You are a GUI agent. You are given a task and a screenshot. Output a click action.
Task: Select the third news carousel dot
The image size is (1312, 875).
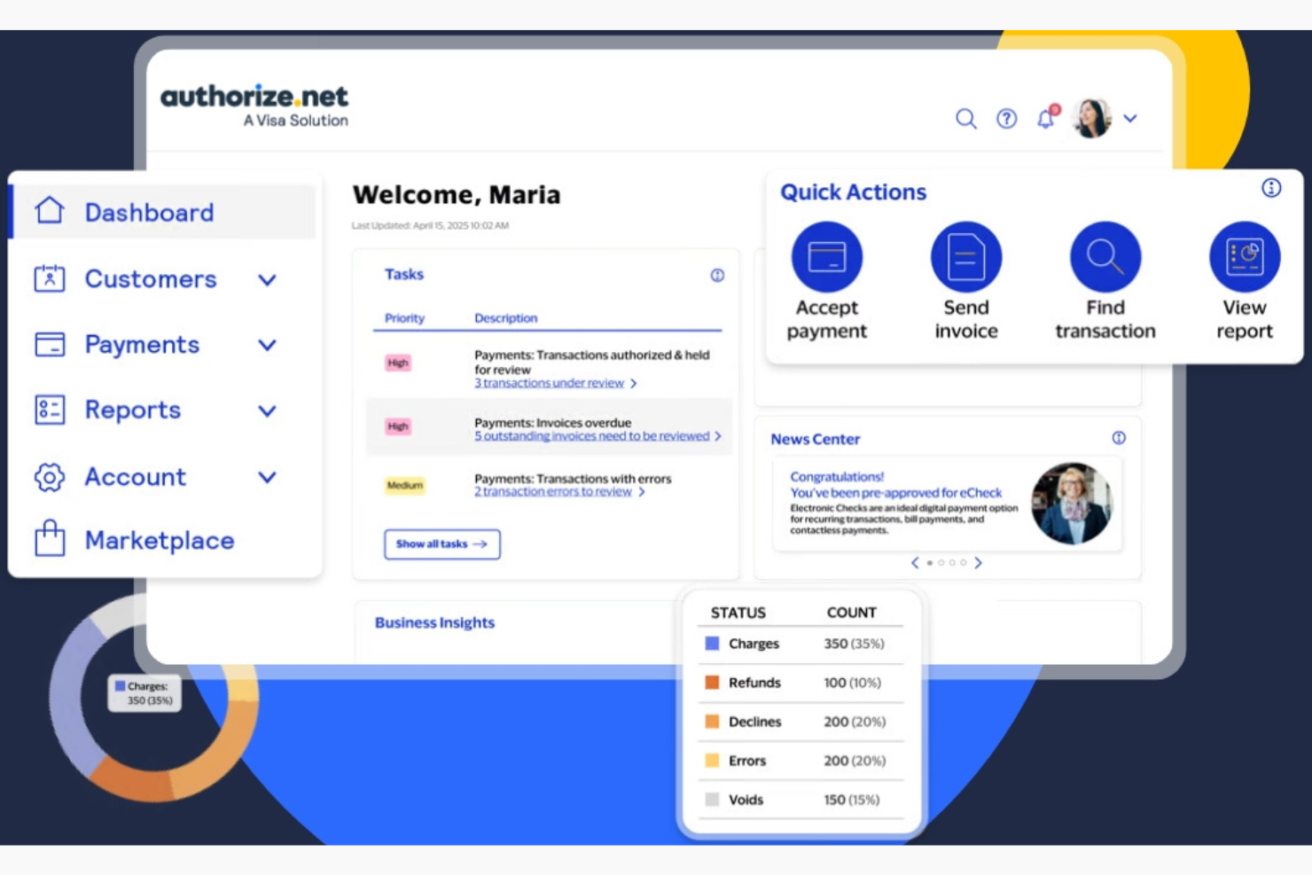[x=952, y=563]
